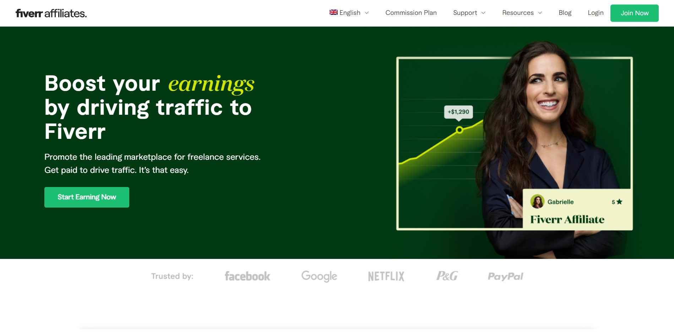Expand the Resources dropdown chevron

click(540, 13)
